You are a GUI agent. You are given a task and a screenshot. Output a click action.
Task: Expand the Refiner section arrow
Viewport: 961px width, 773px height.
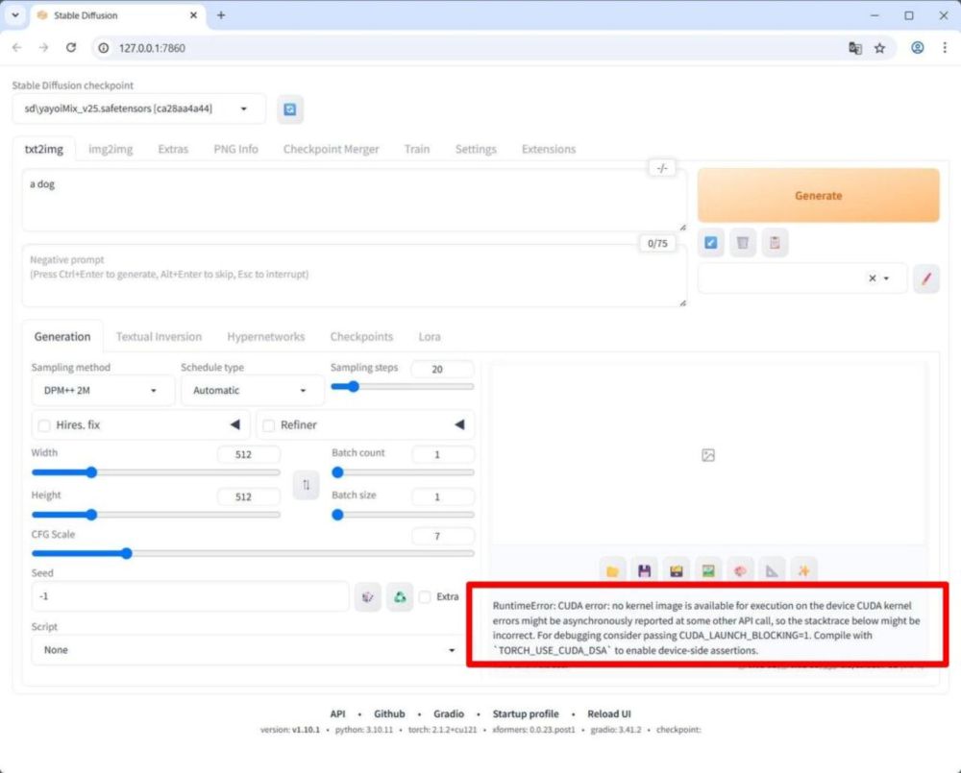459,424
